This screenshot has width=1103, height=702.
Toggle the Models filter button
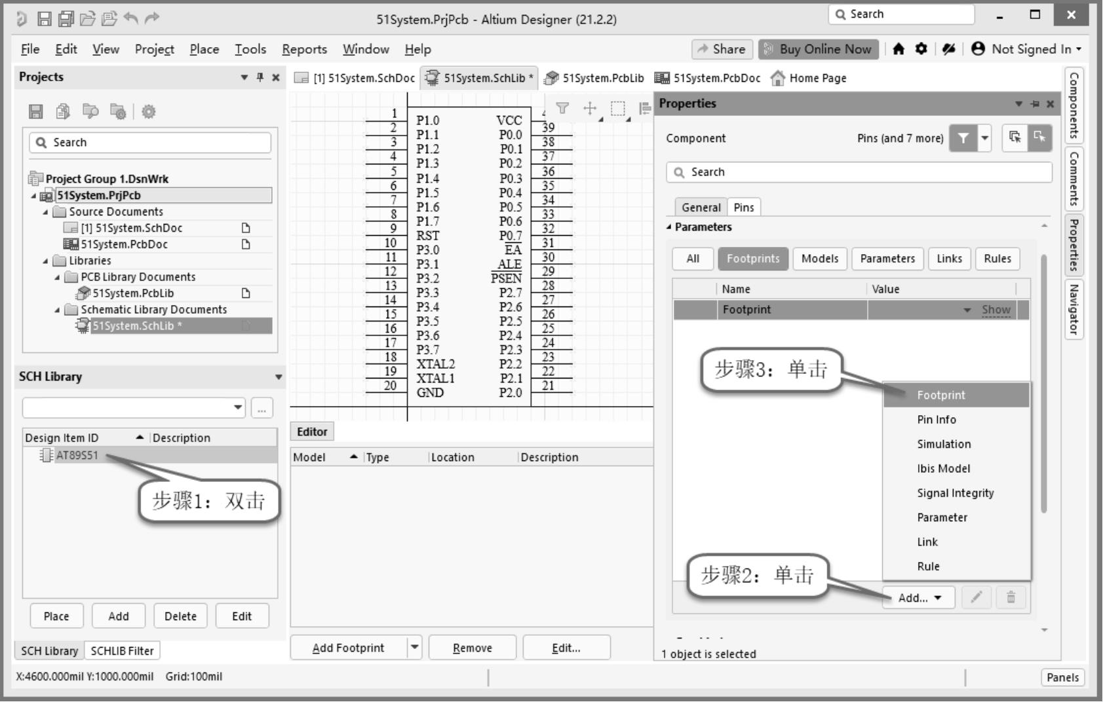[819, 259]
